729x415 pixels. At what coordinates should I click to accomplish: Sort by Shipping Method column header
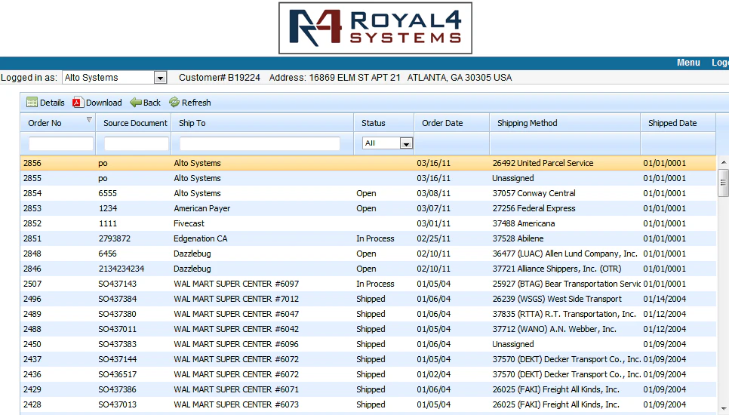click(x=565, y=123)
